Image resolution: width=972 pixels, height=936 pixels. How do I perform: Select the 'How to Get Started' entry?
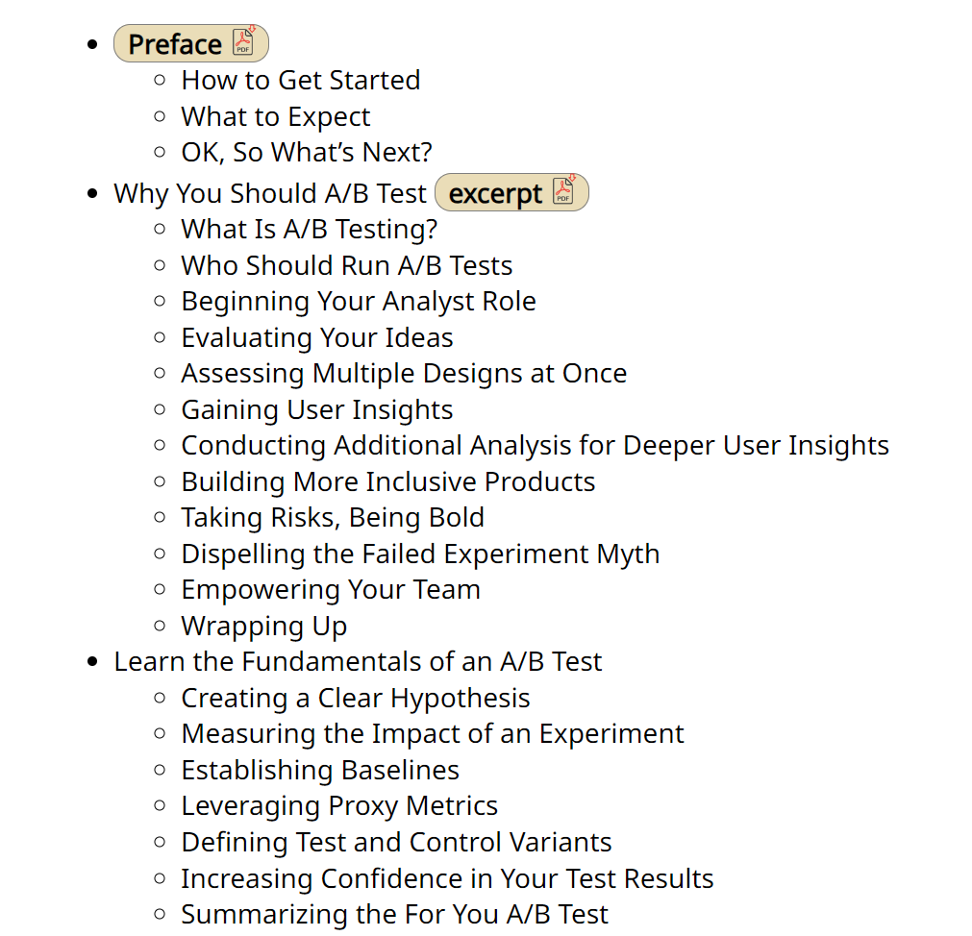tap(301, 81)
